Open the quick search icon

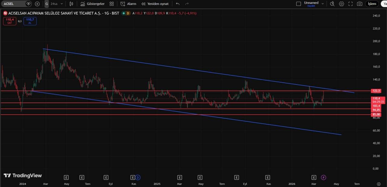tap(332, 4)
